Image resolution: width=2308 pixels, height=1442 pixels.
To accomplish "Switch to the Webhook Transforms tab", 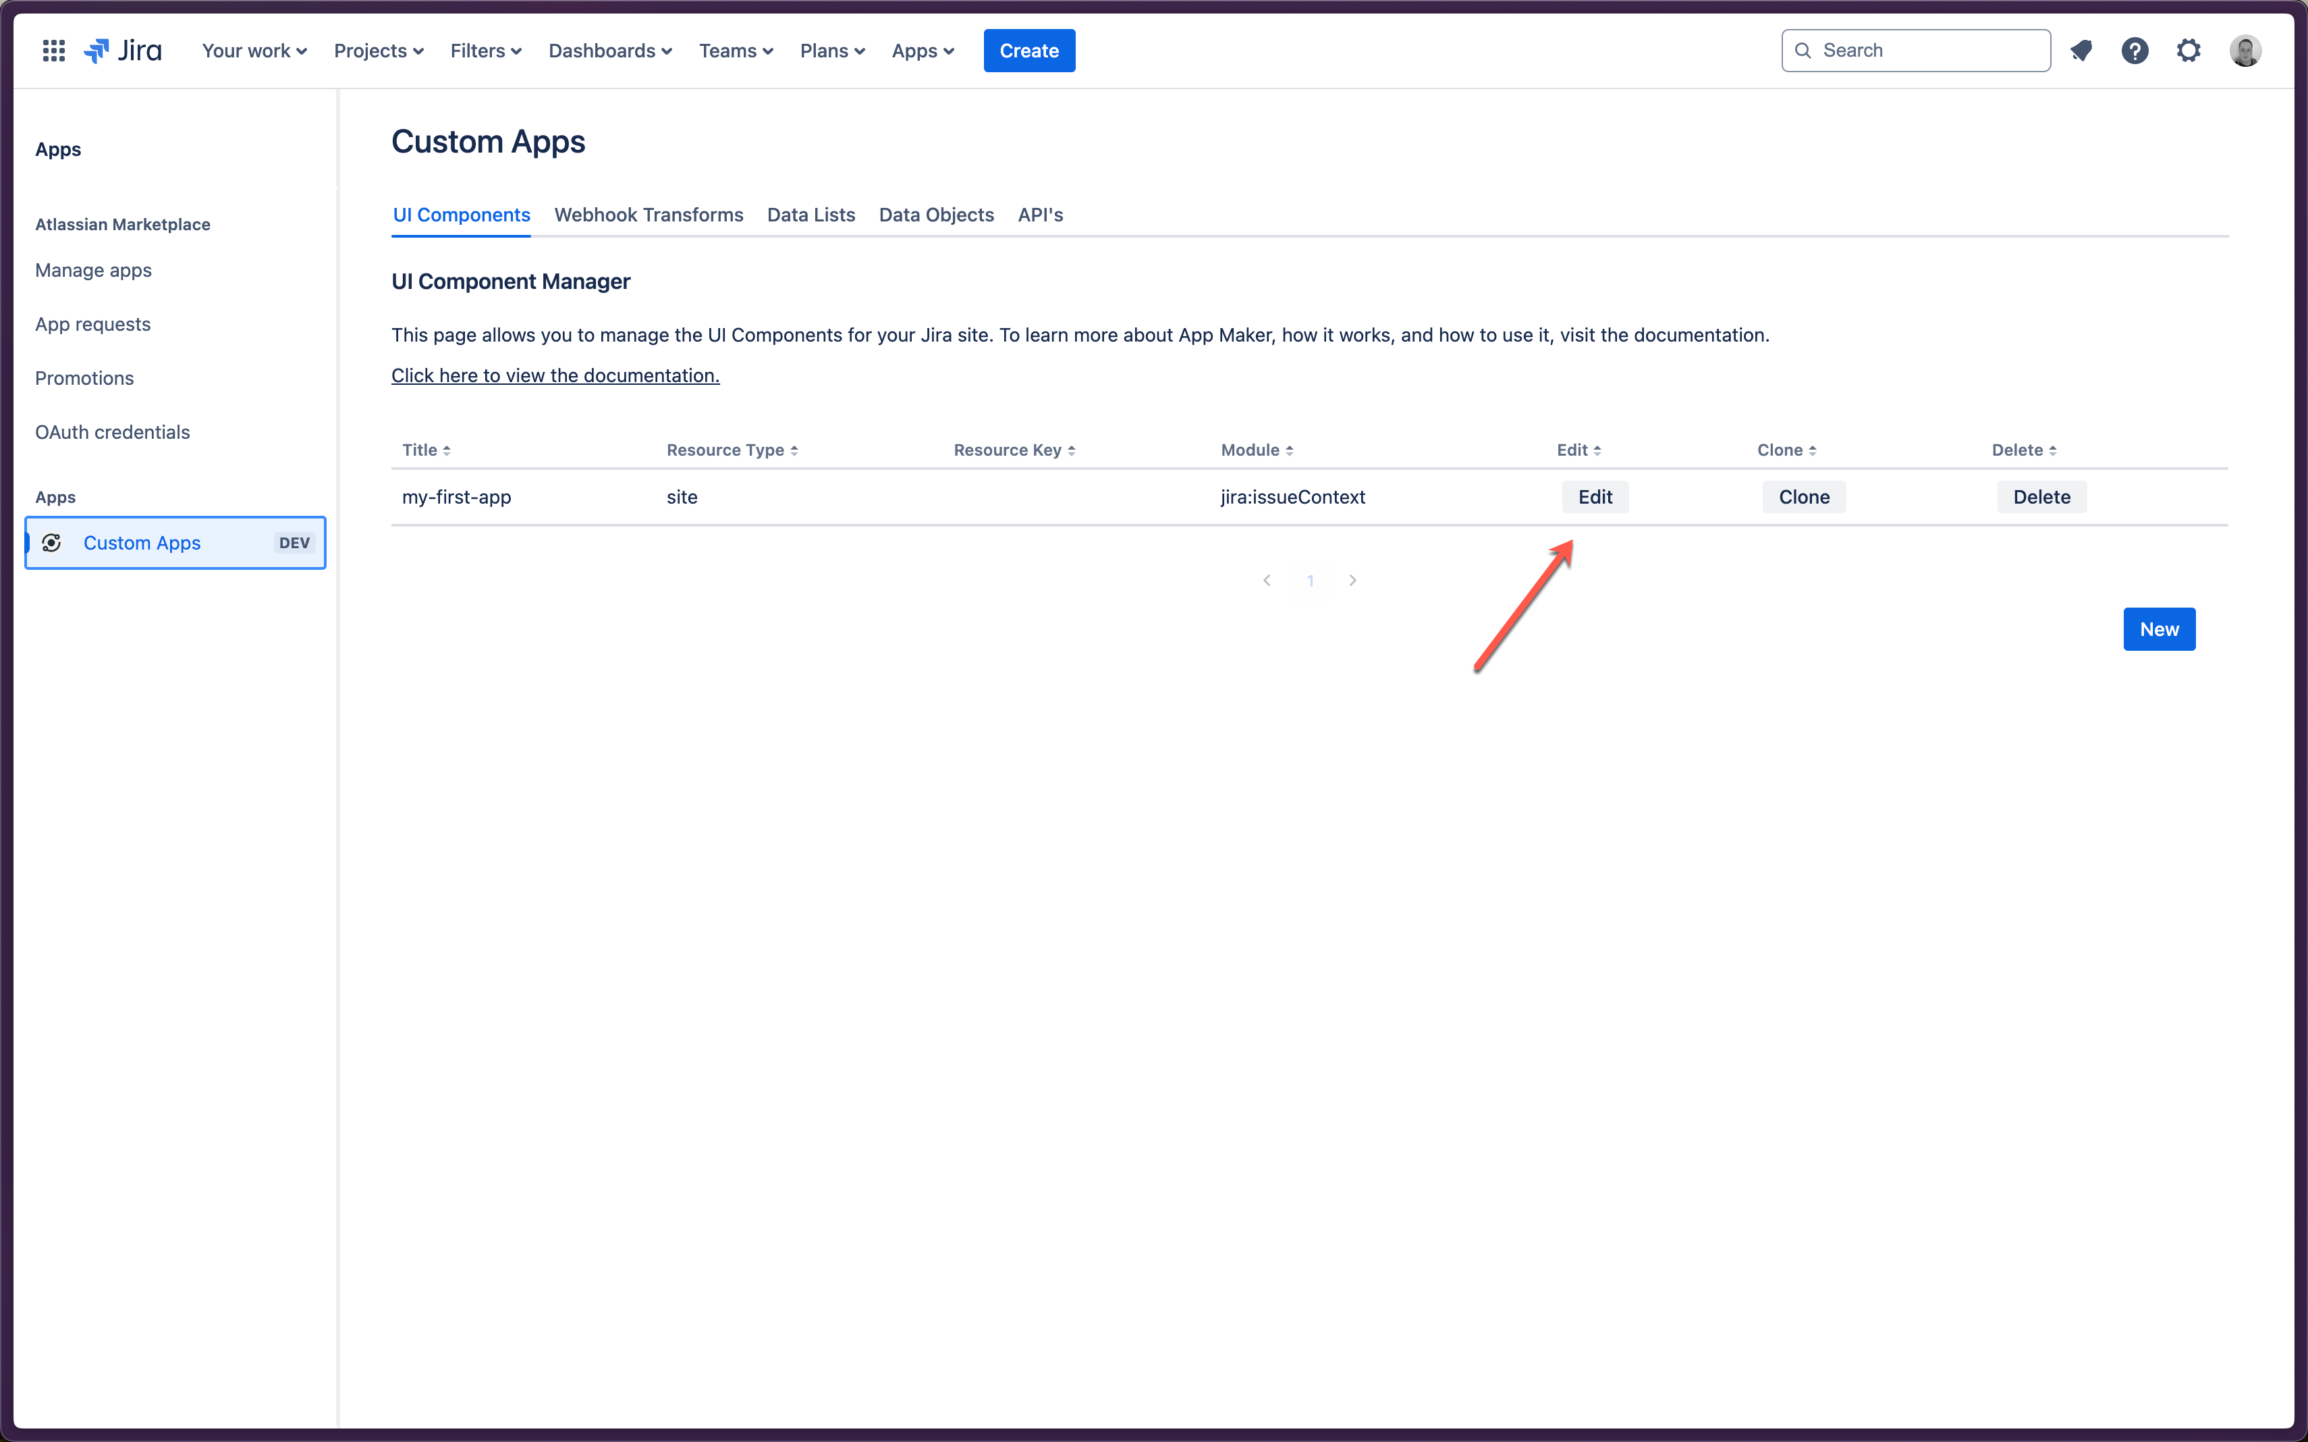I will click(x=648, y=214).
